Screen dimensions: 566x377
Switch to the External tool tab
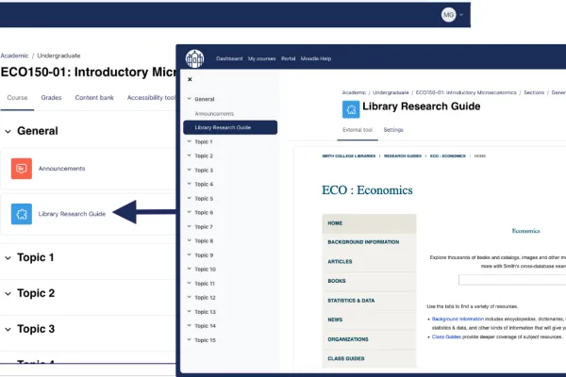[x=358, y=130]
